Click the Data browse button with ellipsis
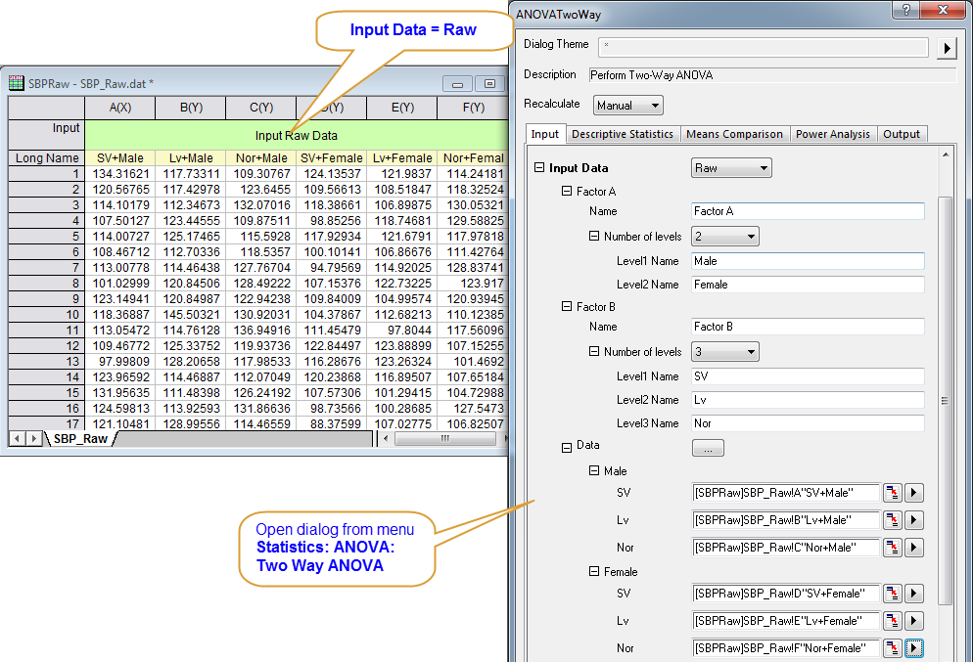973x662 pixels. point(708,448)
